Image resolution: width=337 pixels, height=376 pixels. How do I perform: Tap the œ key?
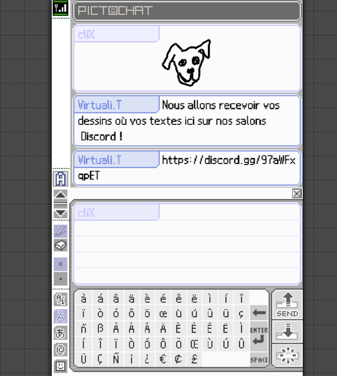coord(163,313)
